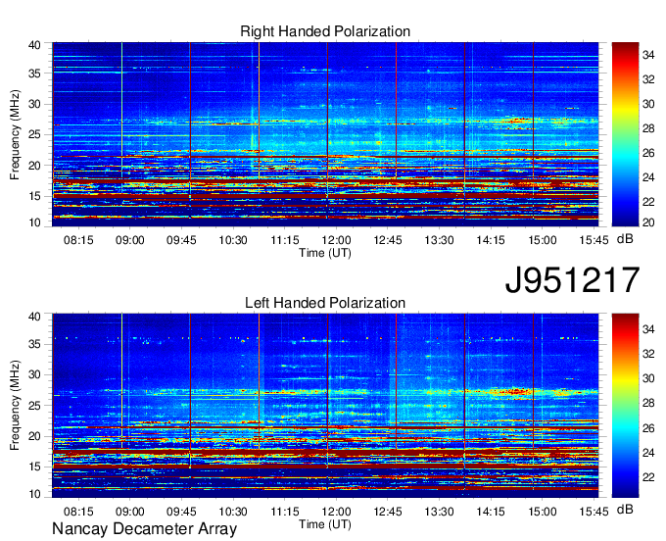Click 10 MHz tick on Right Handed plot

click(34, 222)
